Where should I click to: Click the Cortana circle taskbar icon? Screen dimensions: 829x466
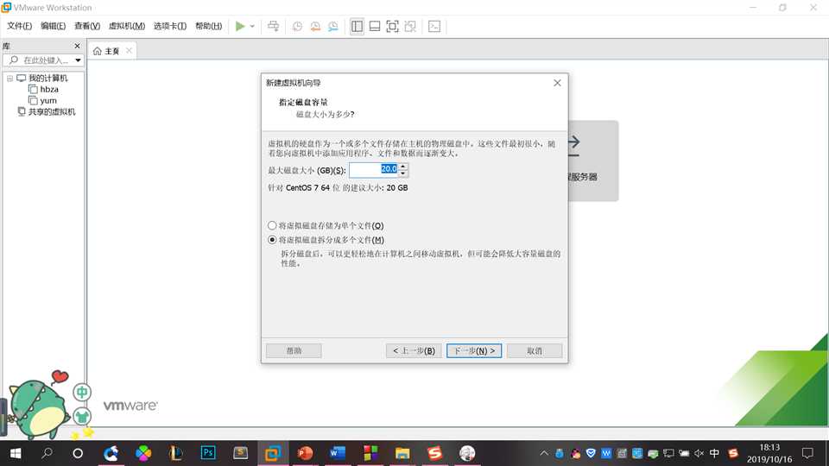78,453
